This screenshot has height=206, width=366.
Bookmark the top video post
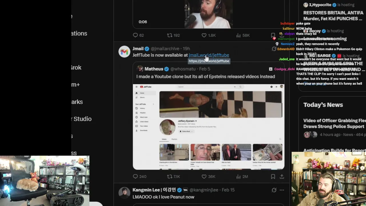coord(273,35)
